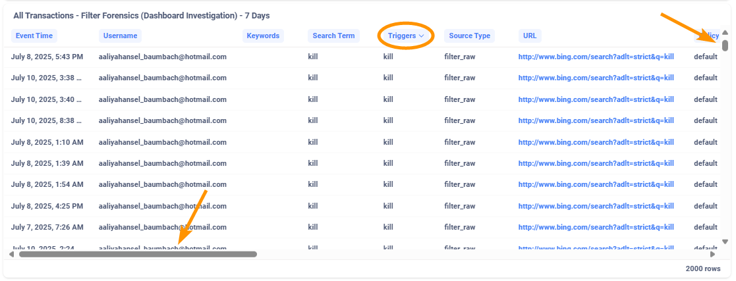Open the Bing URL in July 10, 3:38 row
The image size is (736, 281).
tap(596, 78)
